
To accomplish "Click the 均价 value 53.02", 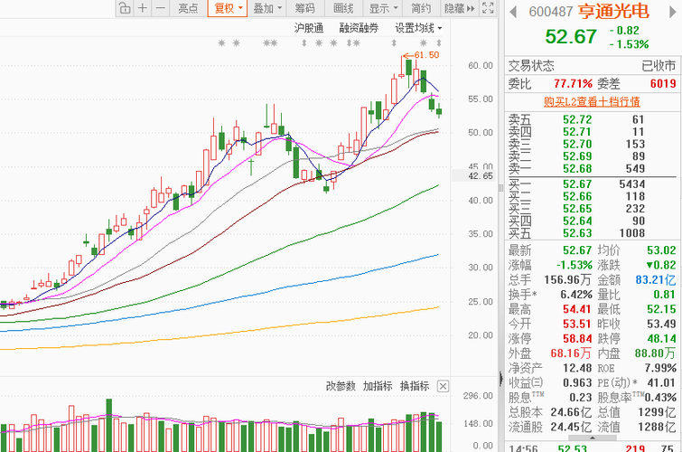I will click(661, 250).
